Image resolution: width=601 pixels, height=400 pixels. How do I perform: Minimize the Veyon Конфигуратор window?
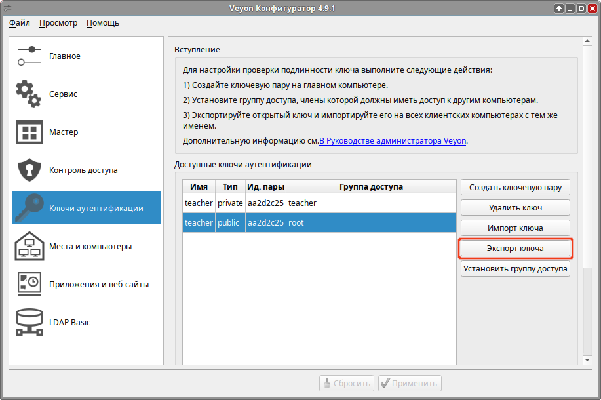coord(570,9)
